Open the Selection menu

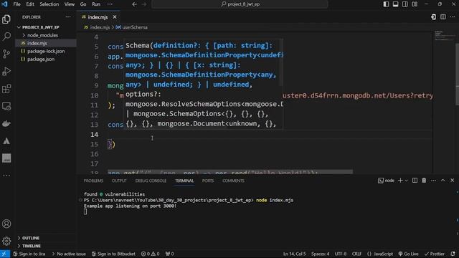(49, 4)
